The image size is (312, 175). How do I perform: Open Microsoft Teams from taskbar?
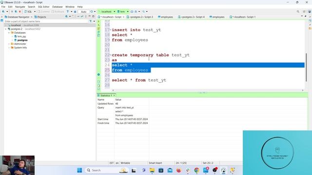[x=143, y=170]
